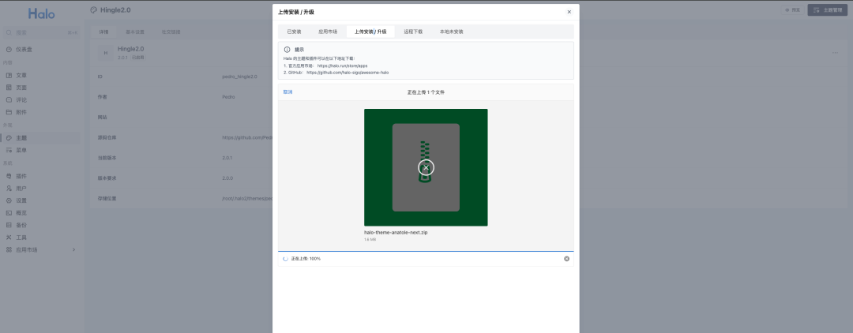Click the 概览 overview icon in sidebar
This screenshot has width=853, height=333.
point(9,213)
